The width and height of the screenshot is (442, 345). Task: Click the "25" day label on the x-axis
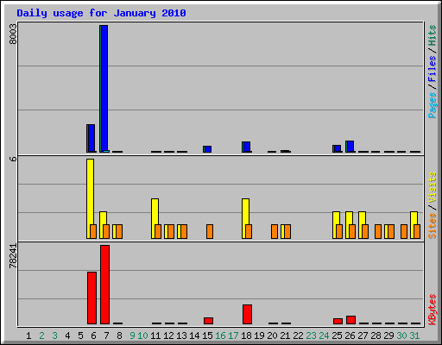tap(337, 336)
